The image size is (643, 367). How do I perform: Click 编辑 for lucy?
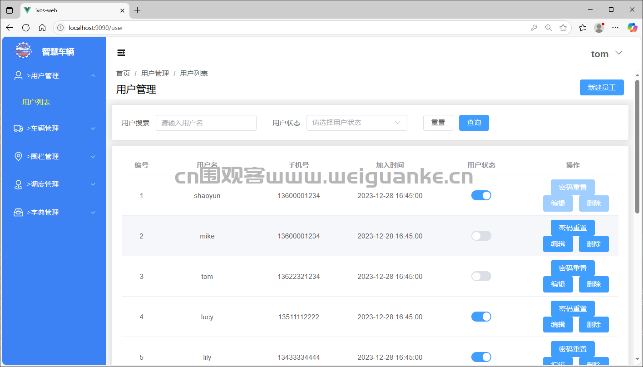pyautogui.click(x=558, y=325)
